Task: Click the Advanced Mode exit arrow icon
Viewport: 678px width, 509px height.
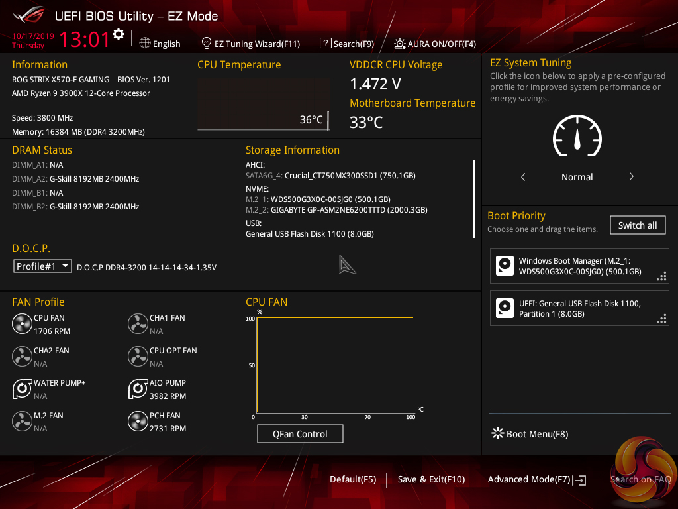Action: (x=580, y=480)
